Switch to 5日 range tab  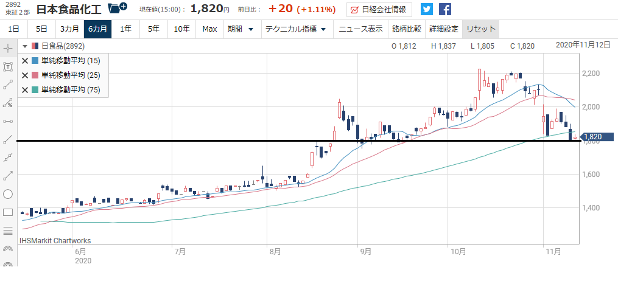pyautogui.click(x=42, y=29)
